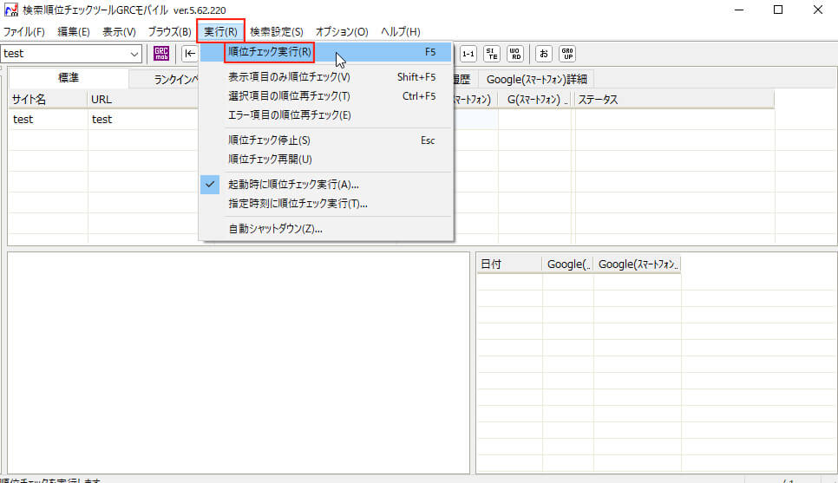Select 順位チェック再開(U) menu item

(x=326, y=160)
